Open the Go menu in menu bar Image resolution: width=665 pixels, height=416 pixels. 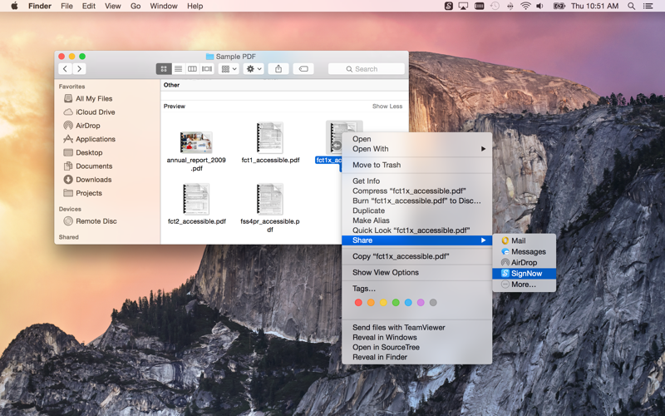tap(135, 6)
